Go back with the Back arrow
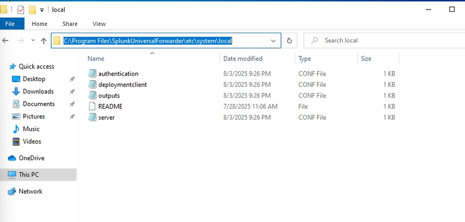Viewport: 465px width, 222px height. pyautogui.click(x=5, y=41)
